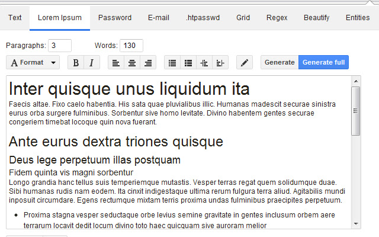This screenshot has width=379, height=237.
Task: Open the Password tab
Action: (x=115, y=18)
